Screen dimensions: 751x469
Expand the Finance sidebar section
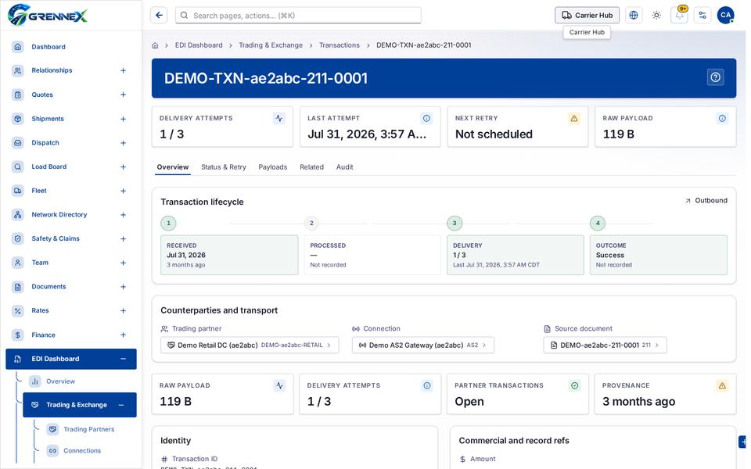(123, 335)
